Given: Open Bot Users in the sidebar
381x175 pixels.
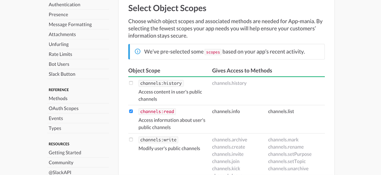Looking at the screenshot, I should coord(59,64).
